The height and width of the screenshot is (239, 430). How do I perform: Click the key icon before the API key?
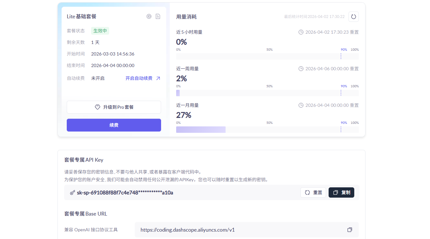73,192
